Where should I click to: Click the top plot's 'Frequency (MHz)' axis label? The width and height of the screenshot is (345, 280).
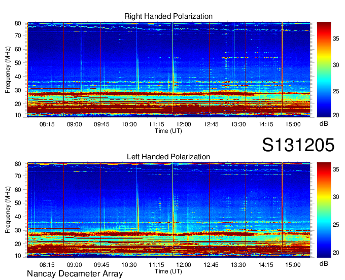pos(8,69)
